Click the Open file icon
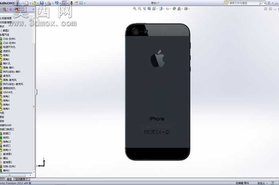The image size is (279, 185). click(34, 3)
